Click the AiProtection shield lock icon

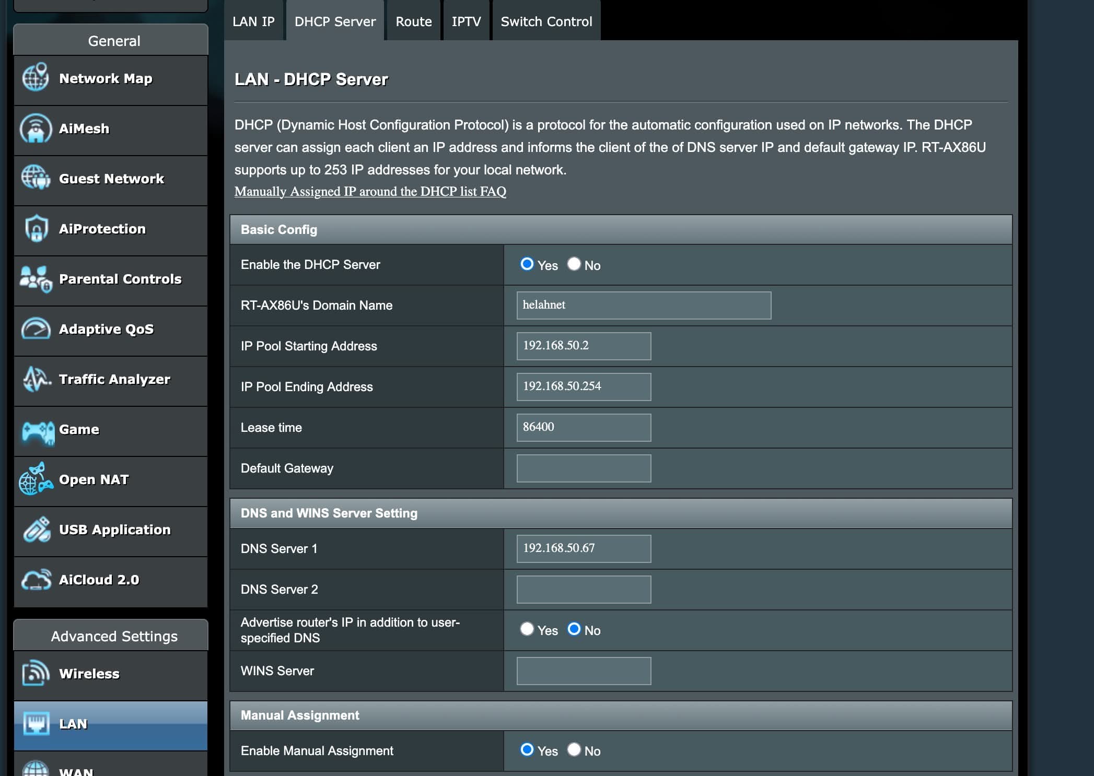(36, 229)
